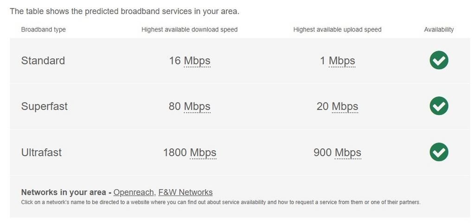Open the Openreach network link

[134, 192]
